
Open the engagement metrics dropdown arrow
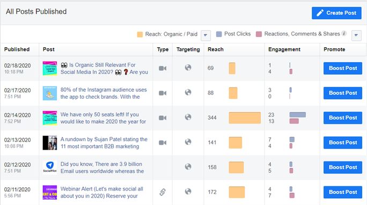[356, 35]
